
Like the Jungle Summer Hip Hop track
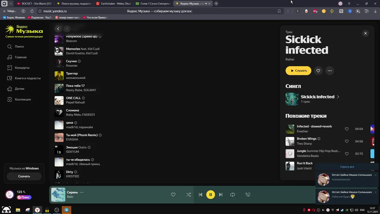point(346,154)
